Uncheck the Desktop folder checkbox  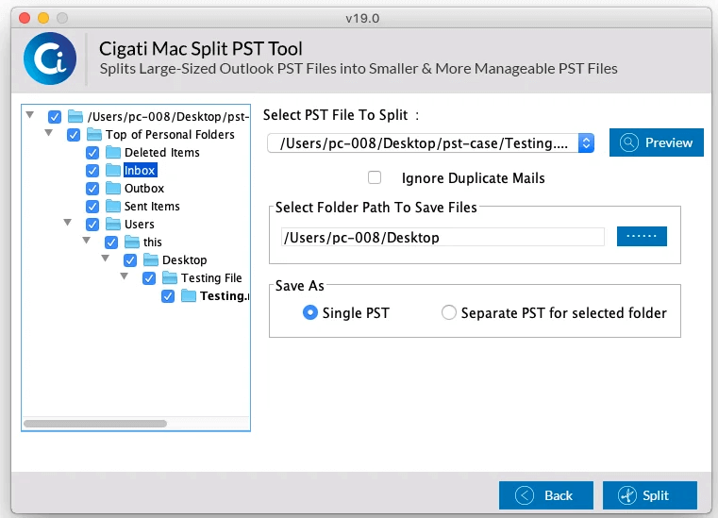(130, 260)
